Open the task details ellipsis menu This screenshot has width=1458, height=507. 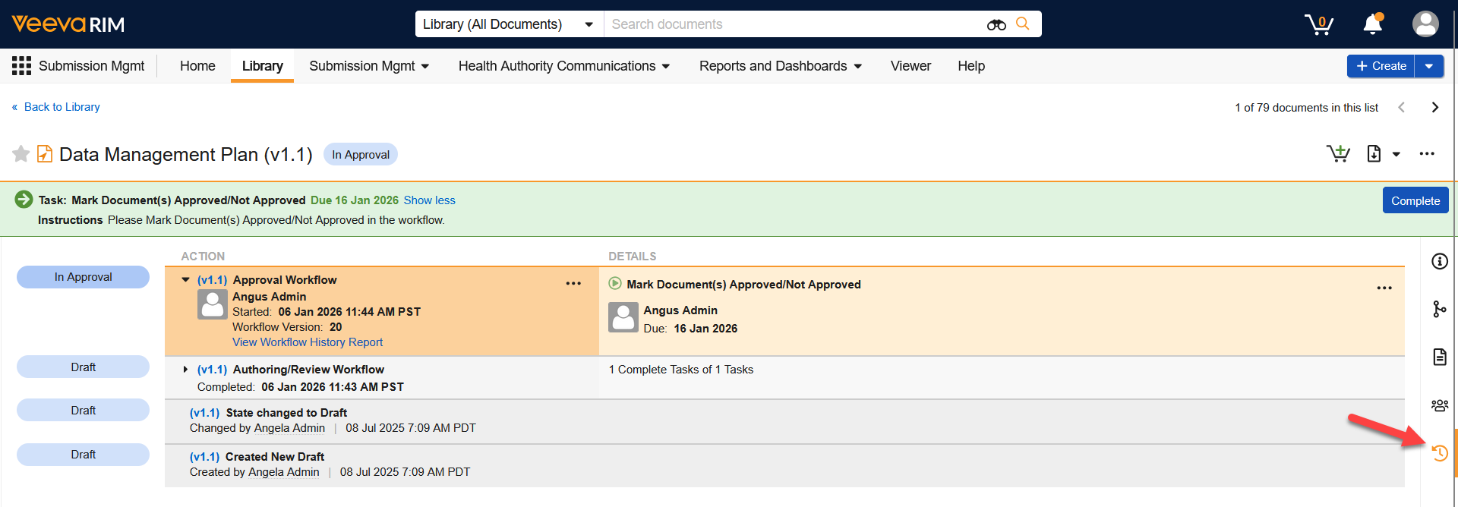tap(1384, 288)
